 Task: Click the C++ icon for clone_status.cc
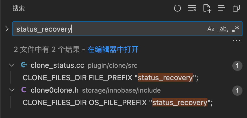pos(24,65)
